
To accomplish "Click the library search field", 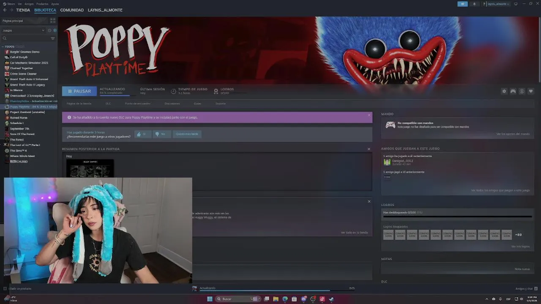I will tap(25, 38).
